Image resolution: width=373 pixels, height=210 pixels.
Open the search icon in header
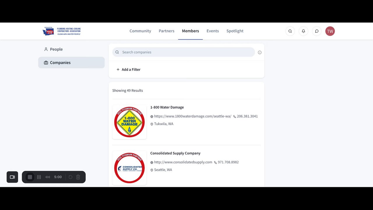click(290, 31)
